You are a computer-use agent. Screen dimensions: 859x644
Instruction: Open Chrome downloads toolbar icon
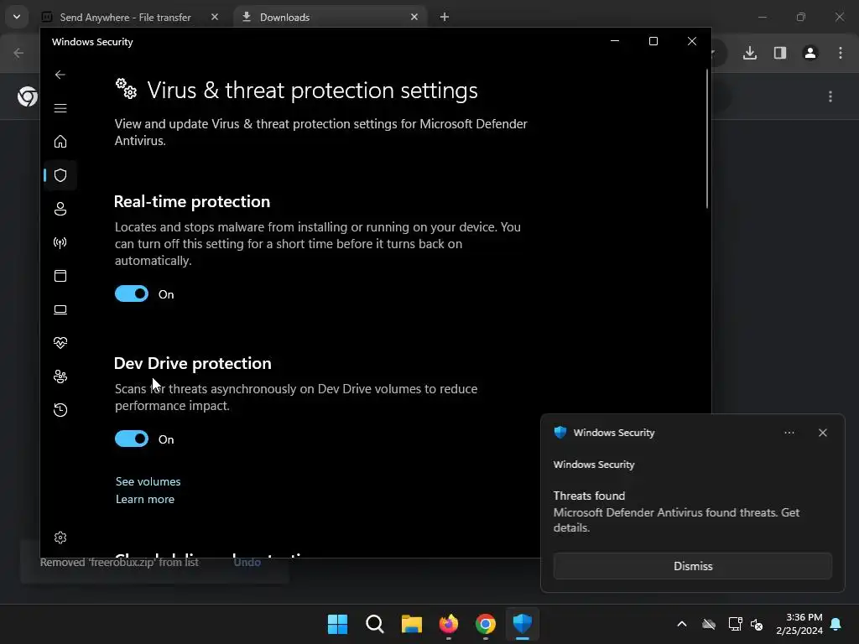(x=749, y=53)
